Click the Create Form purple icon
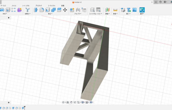This screenshot has width=172, height=110. pyautogui.click(x=19, y=10)
